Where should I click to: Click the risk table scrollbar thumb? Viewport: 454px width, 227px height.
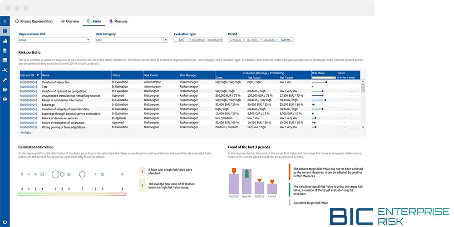click(x=363, y=88)
